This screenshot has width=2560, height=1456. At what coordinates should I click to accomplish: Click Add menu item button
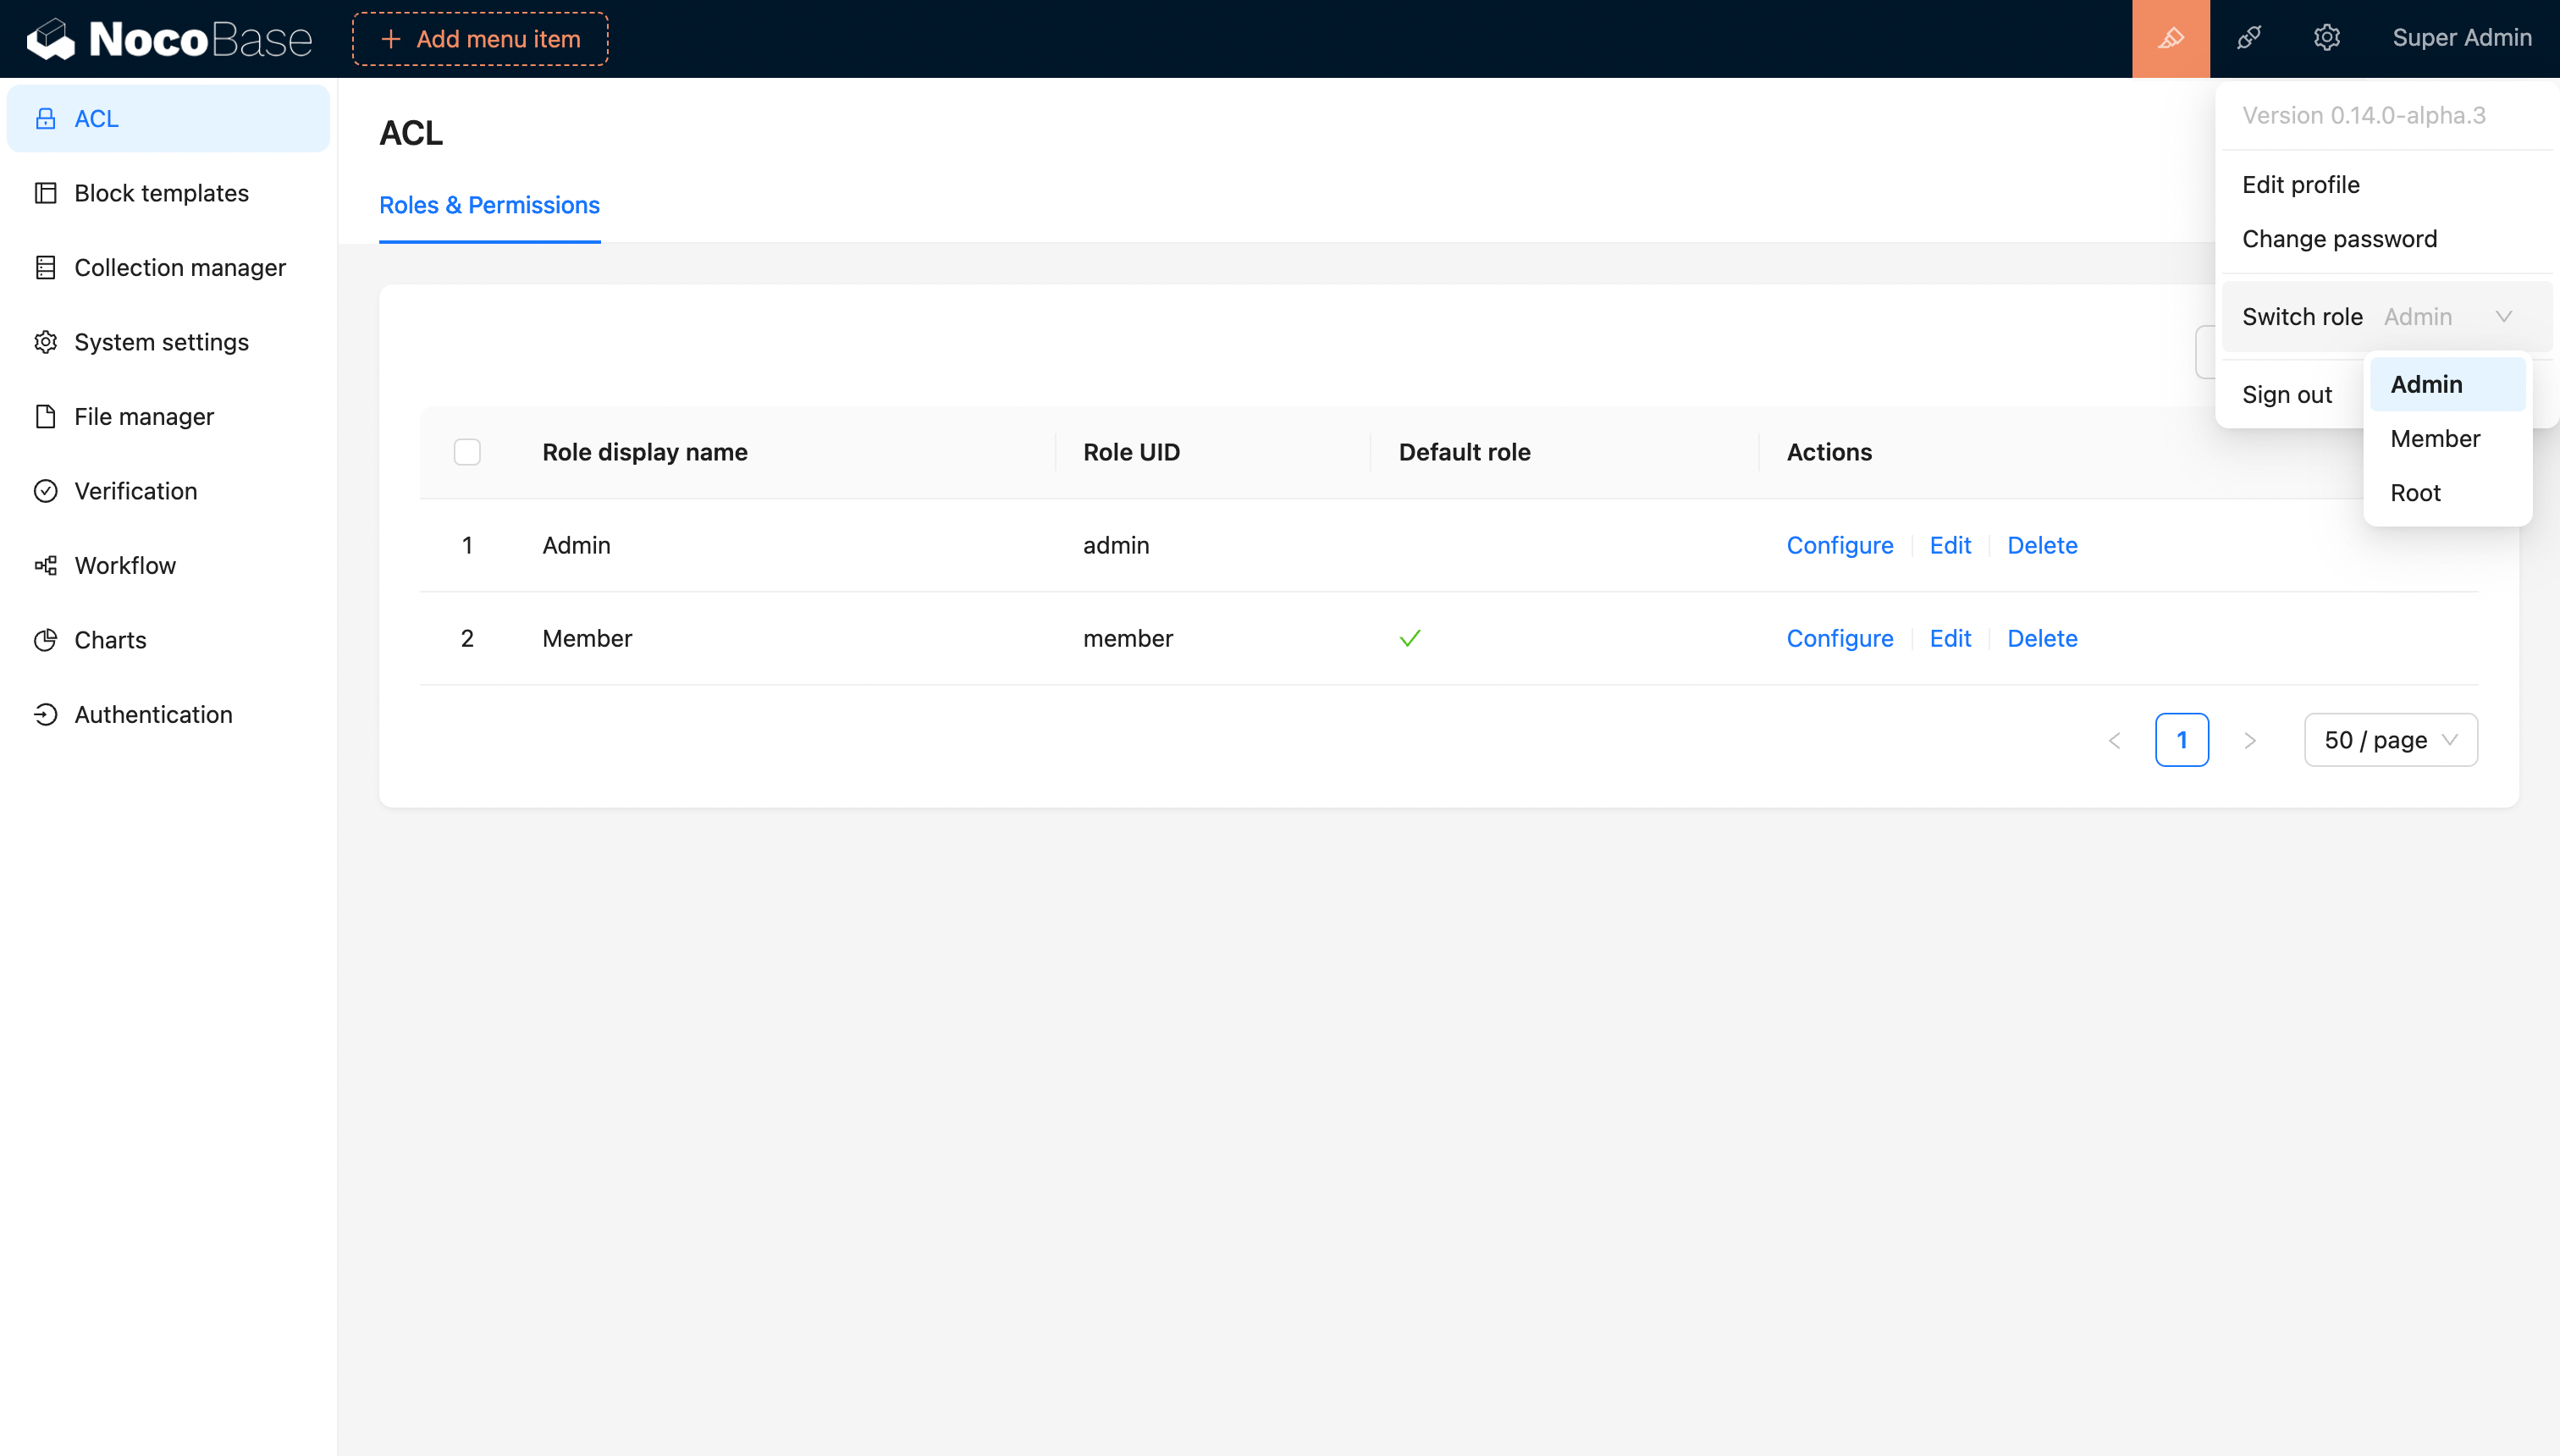(480, 39)
